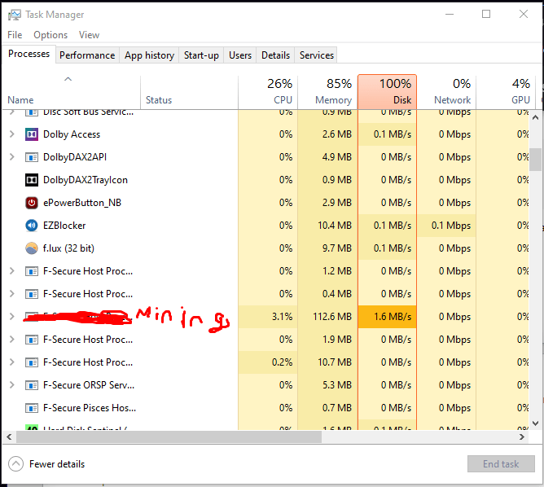Screen dimensions: 544x487
Task: Click the ePowerButton_NB red power icon
Action: [x=32, y=203]
